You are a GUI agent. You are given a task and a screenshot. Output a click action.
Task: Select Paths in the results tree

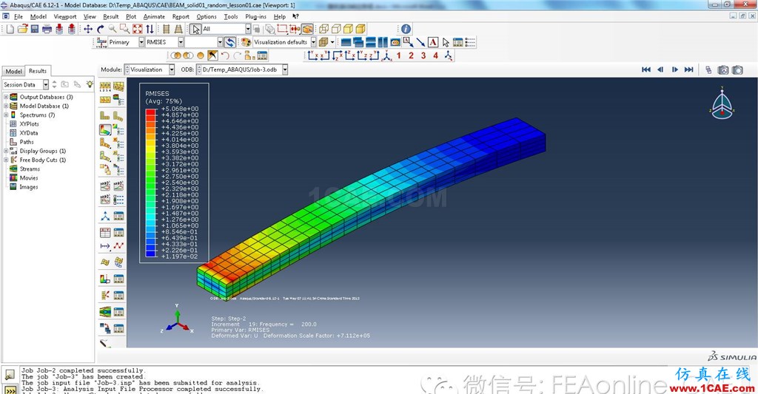[27, 142]
